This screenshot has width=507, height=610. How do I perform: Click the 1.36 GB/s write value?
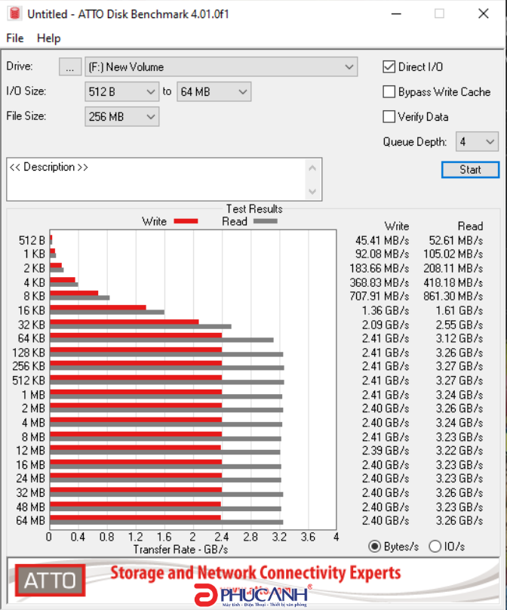pyautogui.click(x=386, y=310)
